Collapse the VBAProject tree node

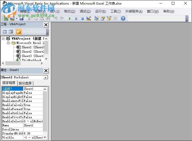(x=3, y=39)
